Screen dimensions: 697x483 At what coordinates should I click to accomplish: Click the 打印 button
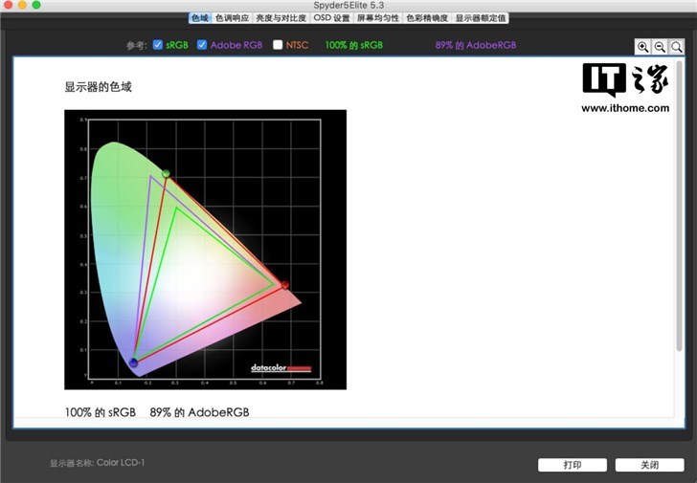(573, 465)
